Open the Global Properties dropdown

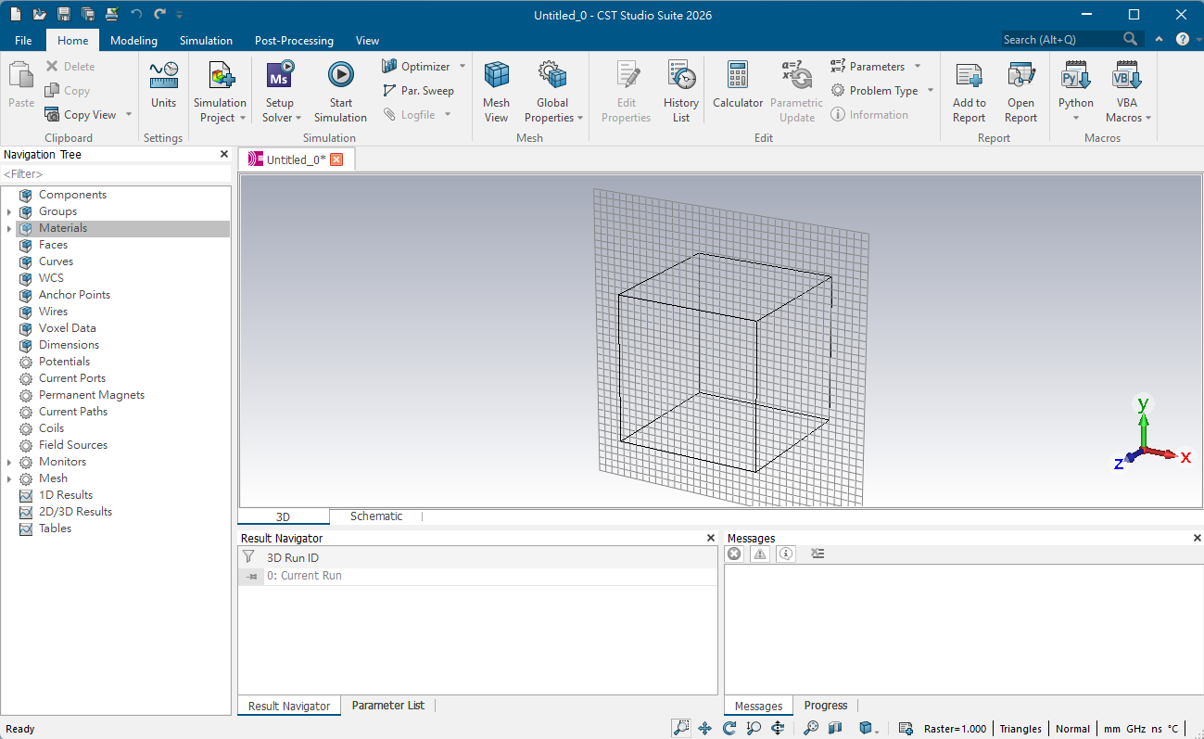point(553,110)
